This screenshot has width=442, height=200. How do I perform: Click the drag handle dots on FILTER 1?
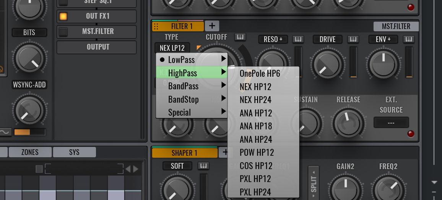click(x=156, y=26)
